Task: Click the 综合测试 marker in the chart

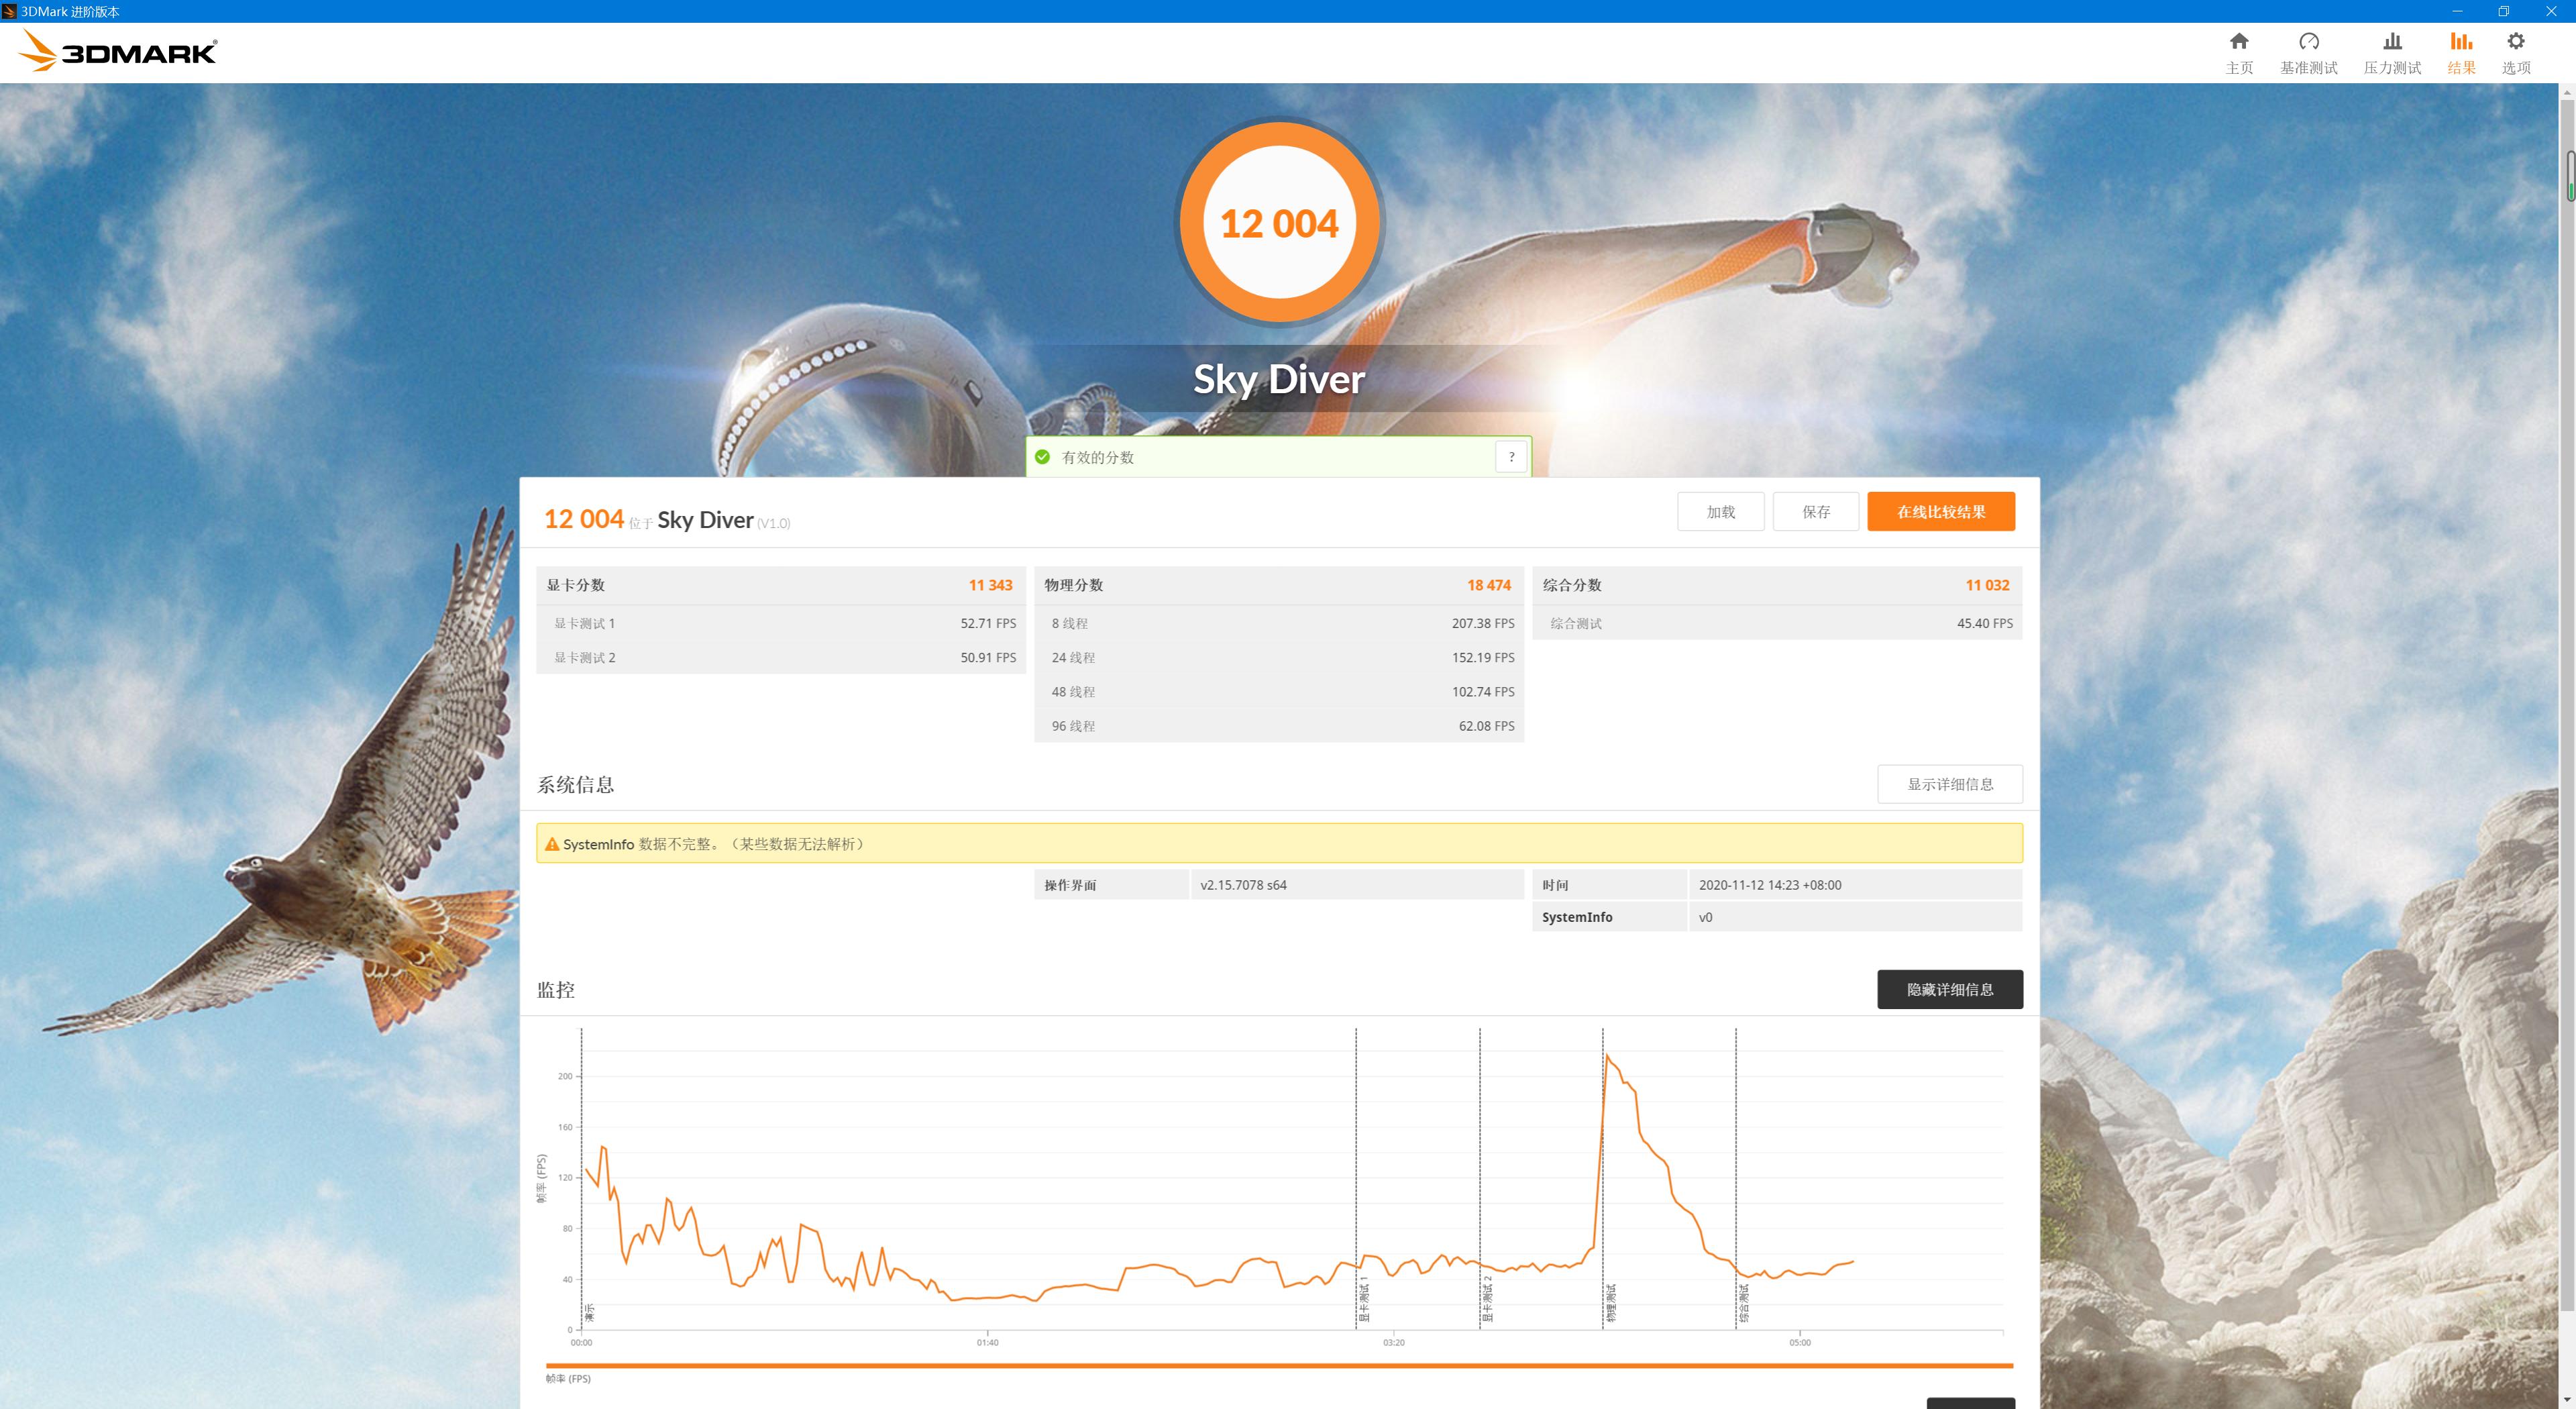Action: [x=1744, y=1303]
